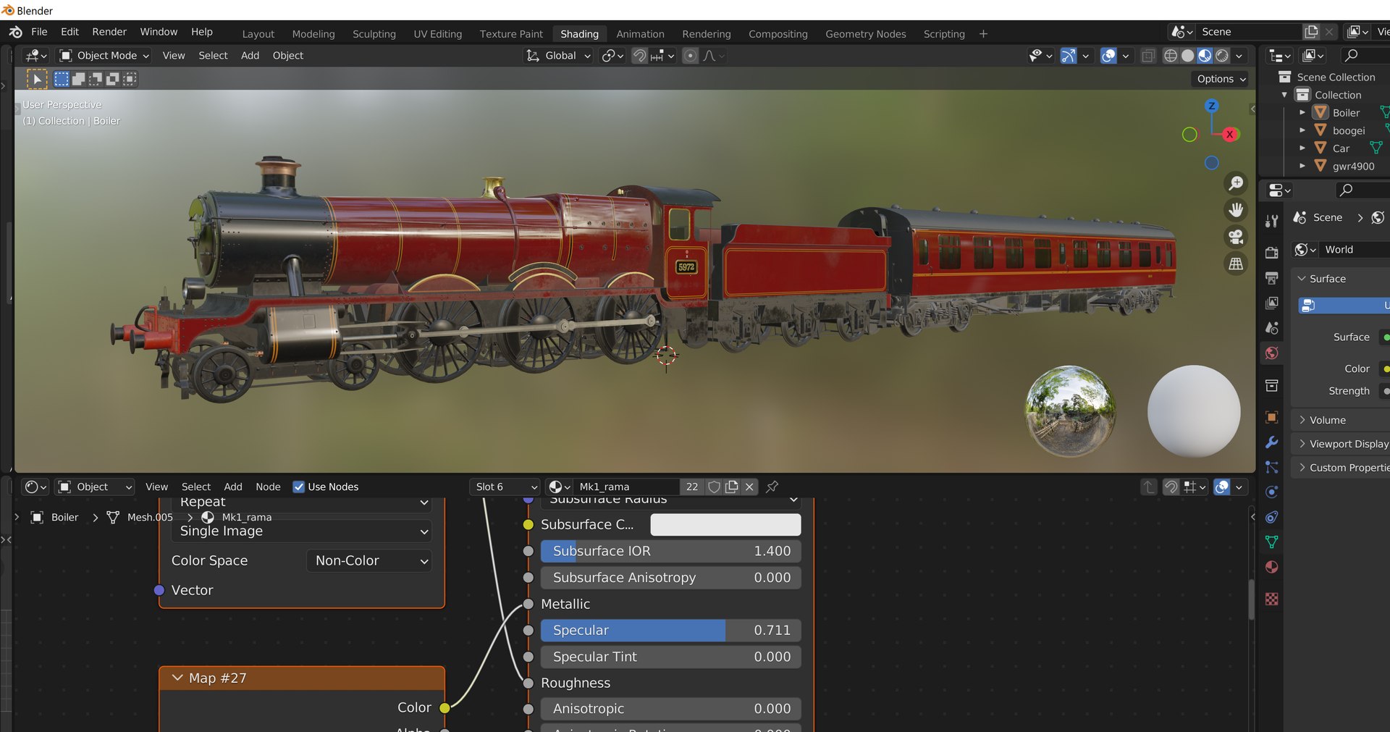This screenshot has width=1390, height=732.
Task: Click the Pan view hand icon
Action: 1236,210
